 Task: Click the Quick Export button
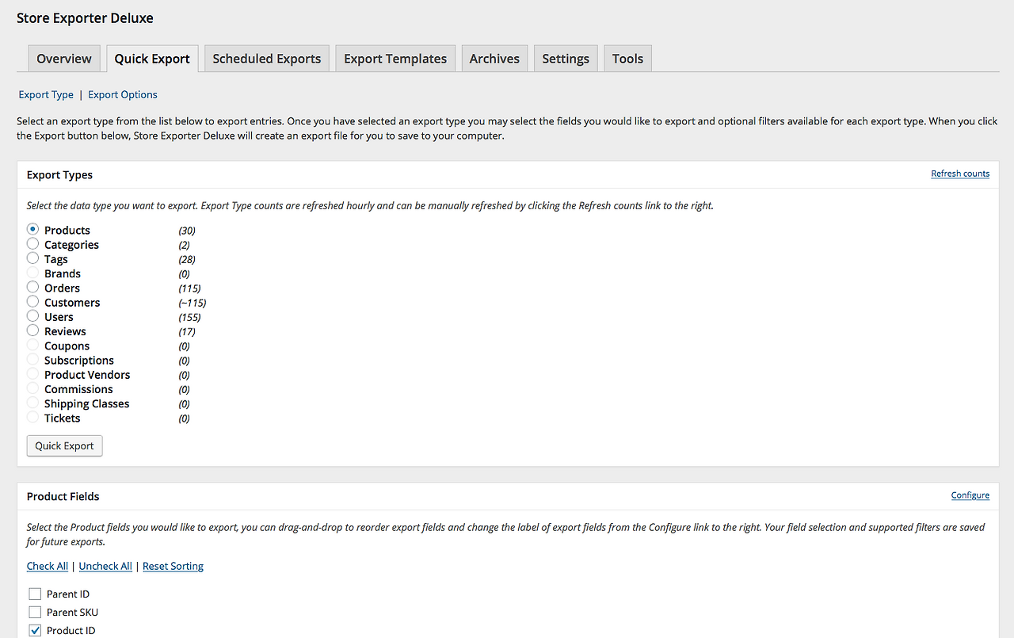(64, 445)
